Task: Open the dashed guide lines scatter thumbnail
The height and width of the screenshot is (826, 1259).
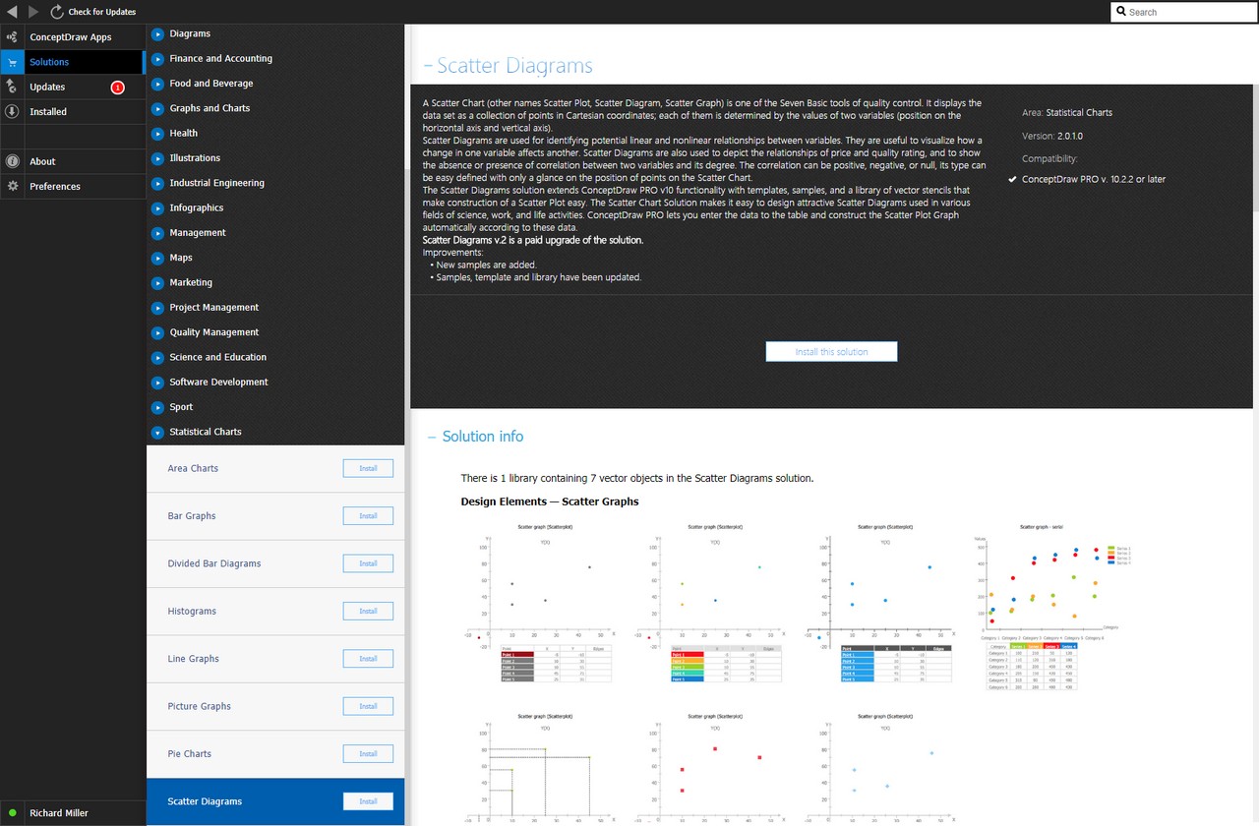Action: 540,768
